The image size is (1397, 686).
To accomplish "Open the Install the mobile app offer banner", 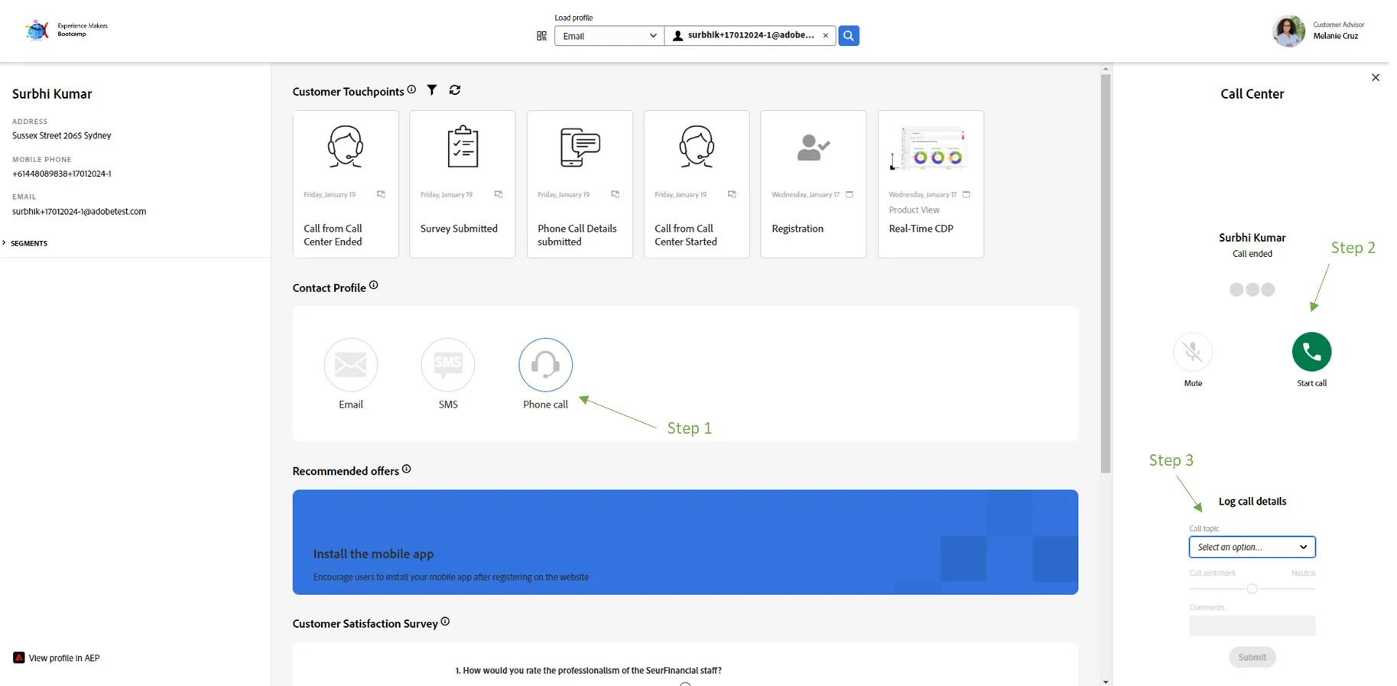I will pos(685,542).
